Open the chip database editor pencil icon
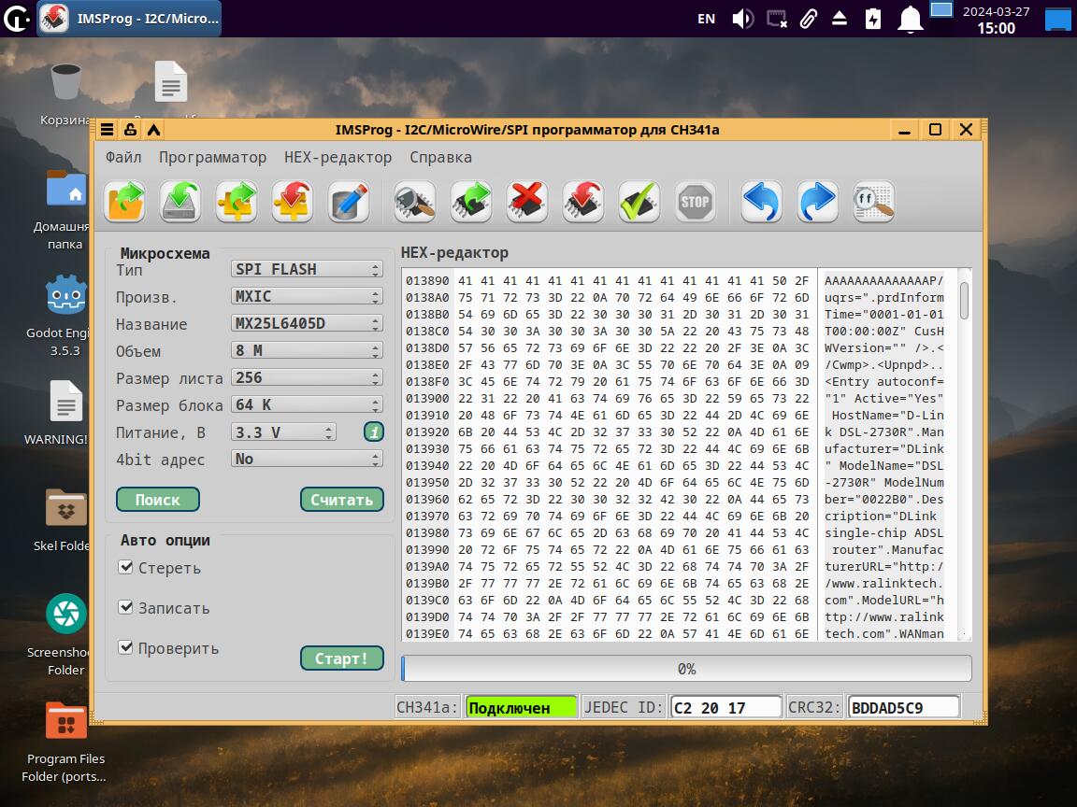Image resolution: width=1077 pixels, height=807 pixels. (349, 202)
